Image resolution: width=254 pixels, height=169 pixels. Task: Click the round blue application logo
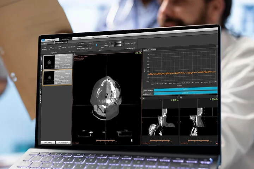tap(43, 40)
